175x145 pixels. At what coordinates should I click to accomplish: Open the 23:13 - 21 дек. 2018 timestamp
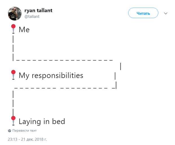pyautogui.click(x=27, y=139)
